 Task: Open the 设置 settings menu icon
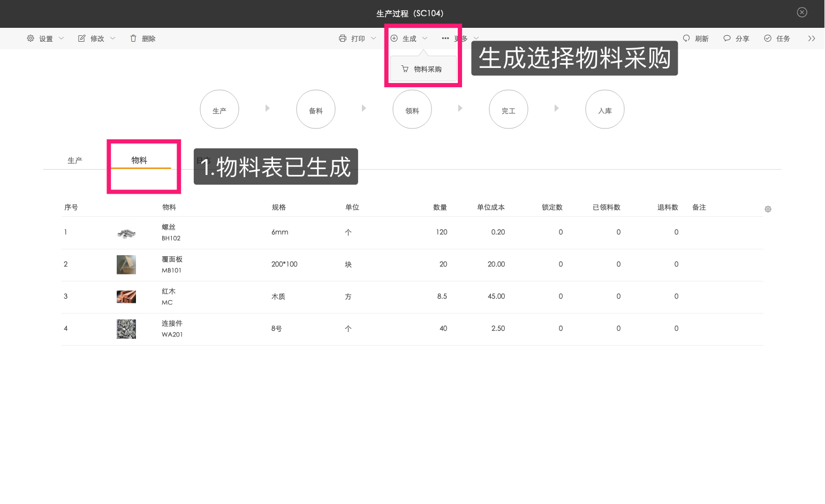pos(31,38)
